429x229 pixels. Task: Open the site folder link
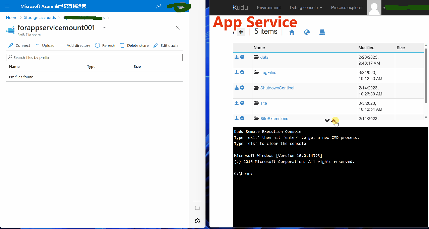tap(263, 103)
